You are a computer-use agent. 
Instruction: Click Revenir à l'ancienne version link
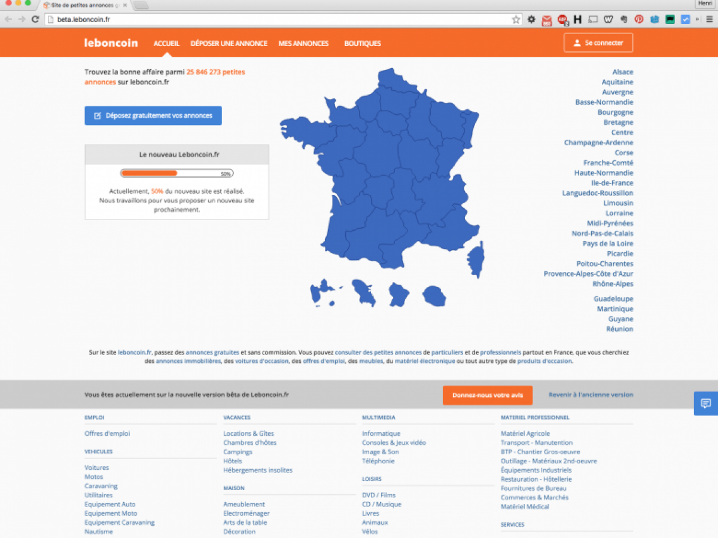(x=591, y=395)
